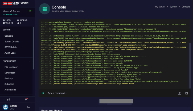Focus the Type a command input field

pyautogui.click(x=106, y=93)
